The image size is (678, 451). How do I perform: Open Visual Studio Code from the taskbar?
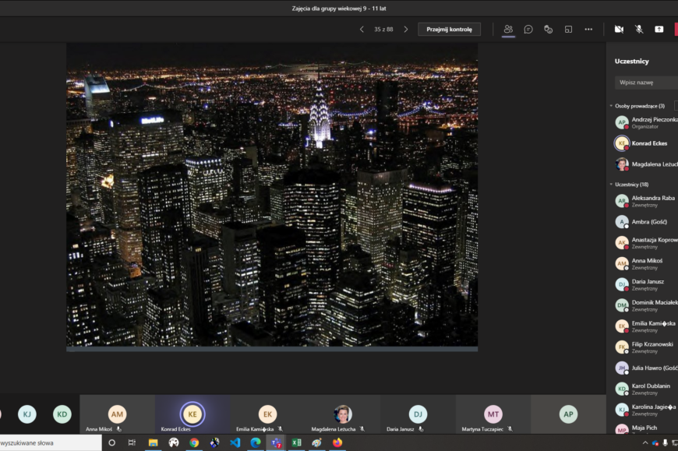coord(235,442)
